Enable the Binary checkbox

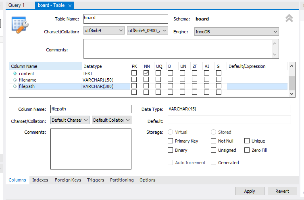[170, 150]
